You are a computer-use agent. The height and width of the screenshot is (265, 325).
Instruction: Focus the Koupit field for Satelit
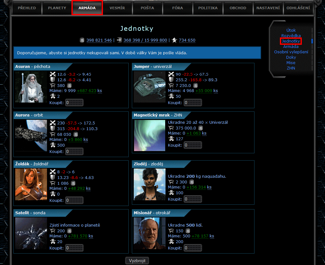[x=74, y=248]
